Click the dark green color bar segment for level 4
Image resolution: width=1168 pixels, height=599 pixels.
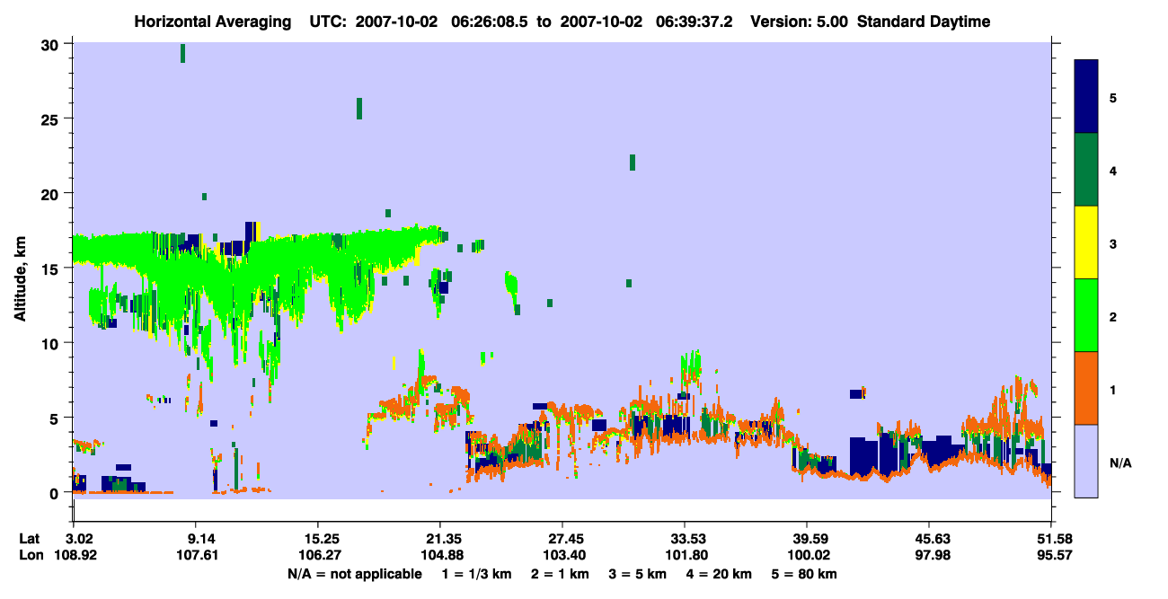pos(1086,170)
